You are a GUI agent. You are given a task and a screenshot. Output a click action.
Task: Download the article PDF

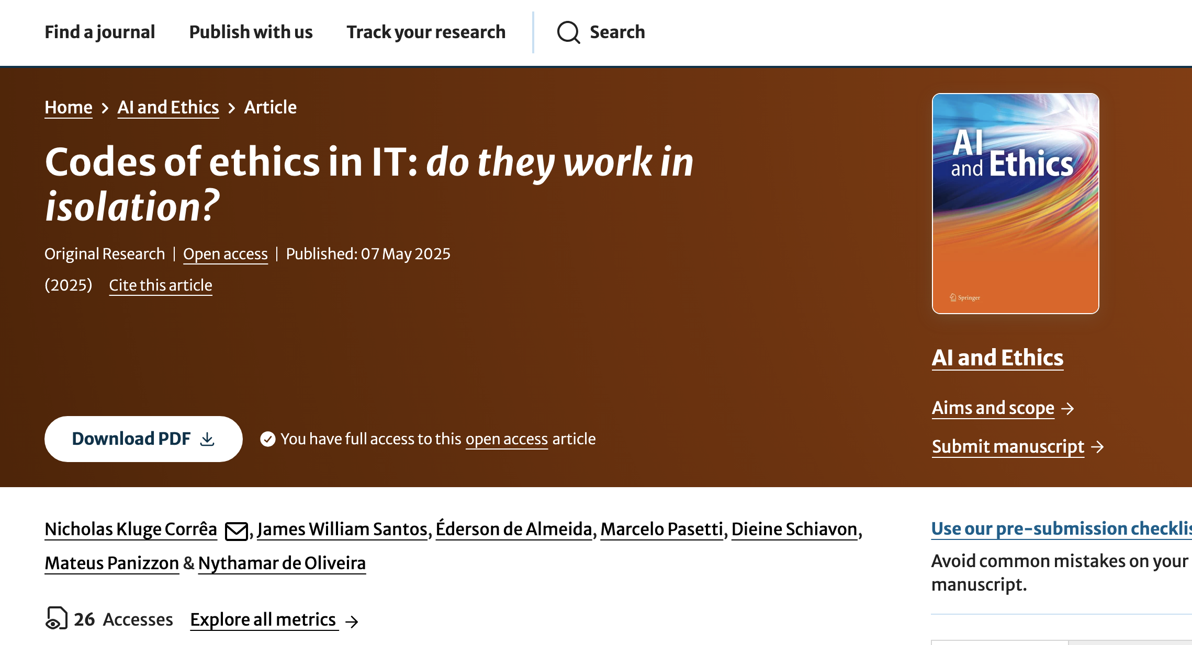pos(143,439)
